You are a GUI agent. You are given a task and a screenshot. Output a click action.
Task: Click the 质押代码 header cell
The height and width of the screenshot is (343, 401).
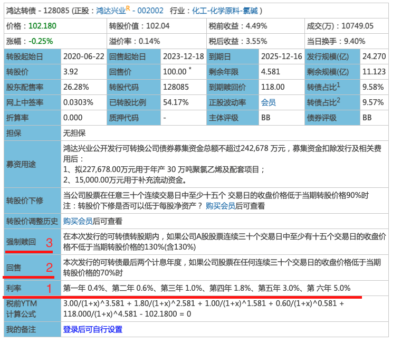pyautogui.click(x=133, y=118)
